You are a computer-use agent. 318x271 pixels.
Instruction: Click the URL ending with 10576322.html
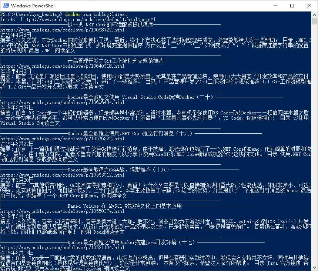[62, 139]
